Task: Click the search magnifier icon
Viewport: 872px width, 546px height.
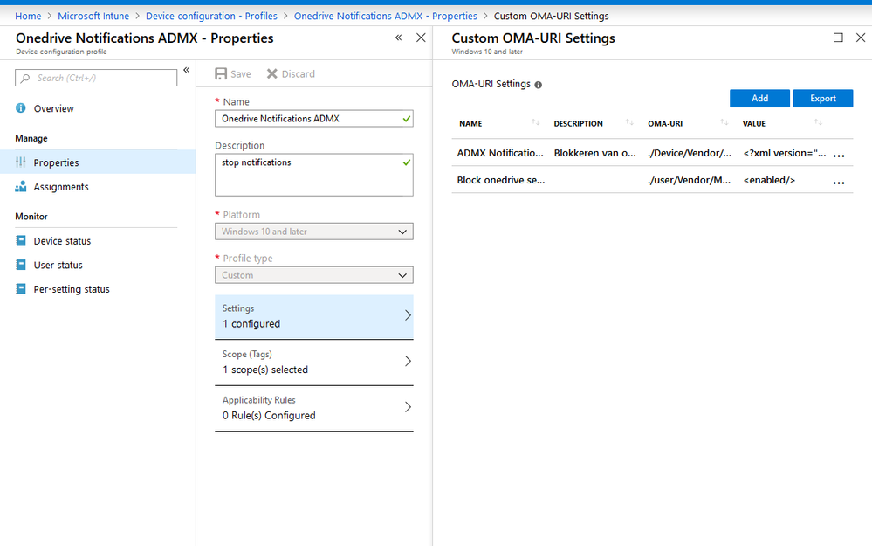Action: [x=25, y=79]
